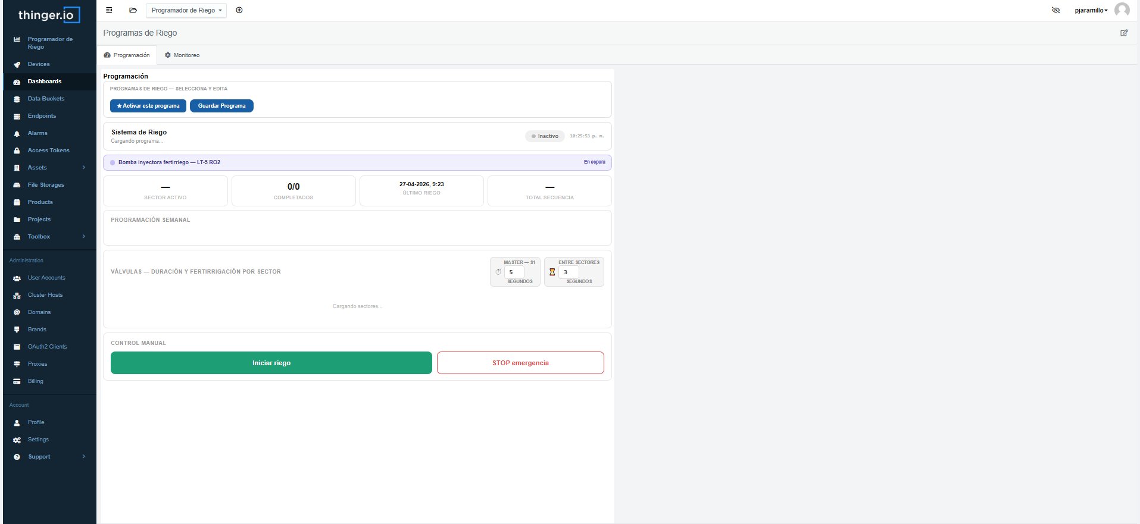Click the edit dashboard pencil icon
Screen dimensions: 1140x524
tap(1124, 33)
